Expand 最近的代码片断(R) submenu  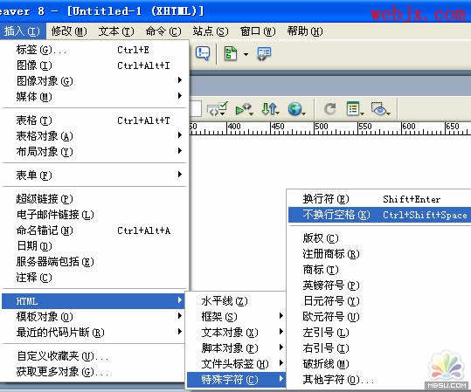(x=94, y=333)
